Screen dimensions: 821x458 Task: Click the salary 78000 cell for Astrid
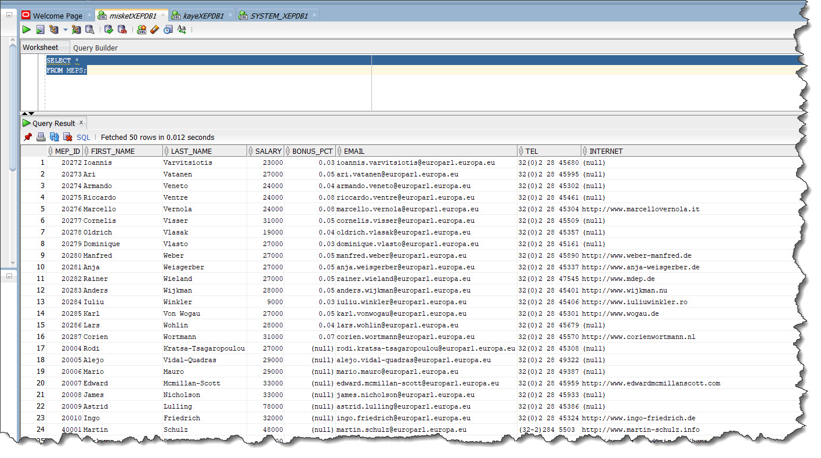point(265,406)
